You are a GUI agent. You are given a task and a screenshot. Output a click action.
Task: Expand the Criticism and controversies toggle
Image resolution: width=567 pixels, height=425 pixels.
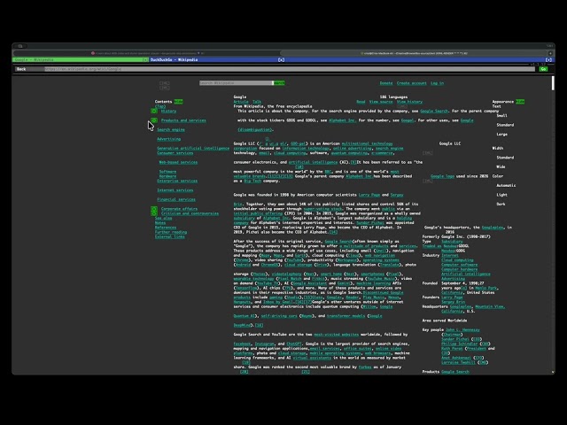pos(154,213)
